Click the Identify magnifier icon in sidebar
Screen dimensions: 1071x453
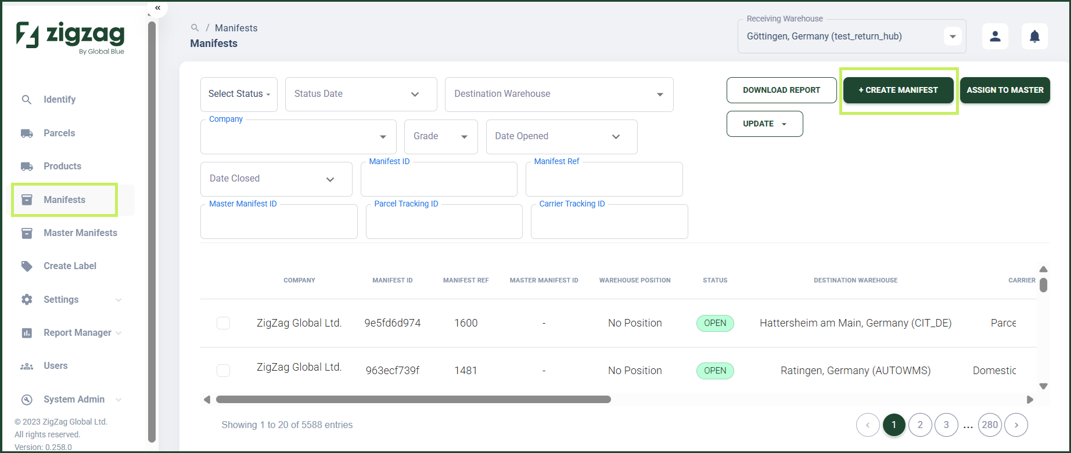click(x=27, y=100)
